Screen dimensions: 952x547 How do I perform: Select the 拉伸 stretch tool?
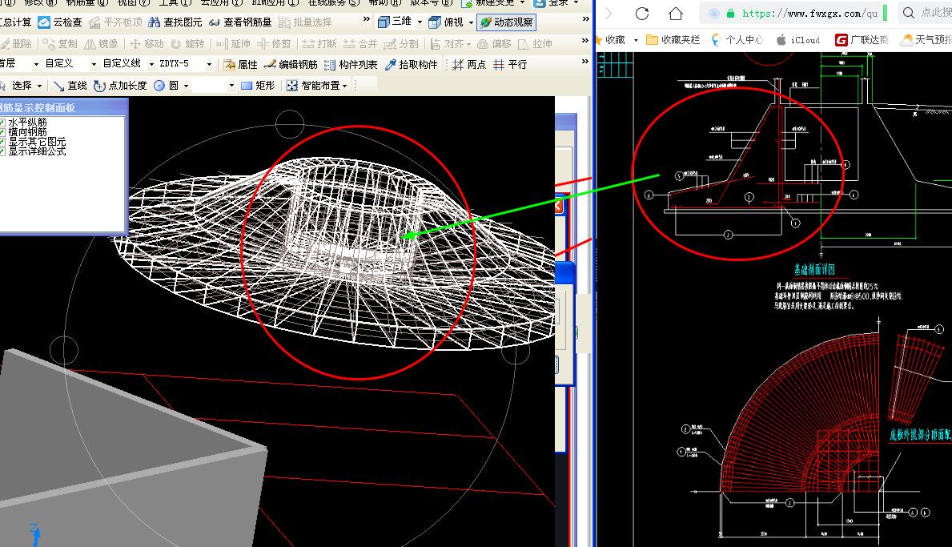tap(536, 44)
